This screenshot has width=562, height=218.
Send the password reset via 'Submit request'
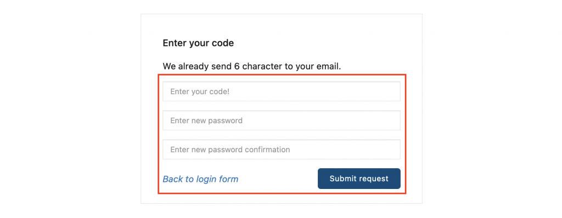tap(359, 179)
